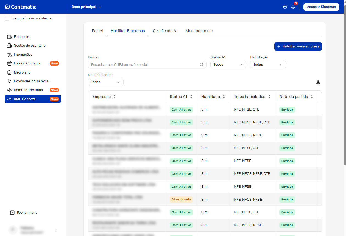Open Meu plano menu entry

tap(33, 72)
